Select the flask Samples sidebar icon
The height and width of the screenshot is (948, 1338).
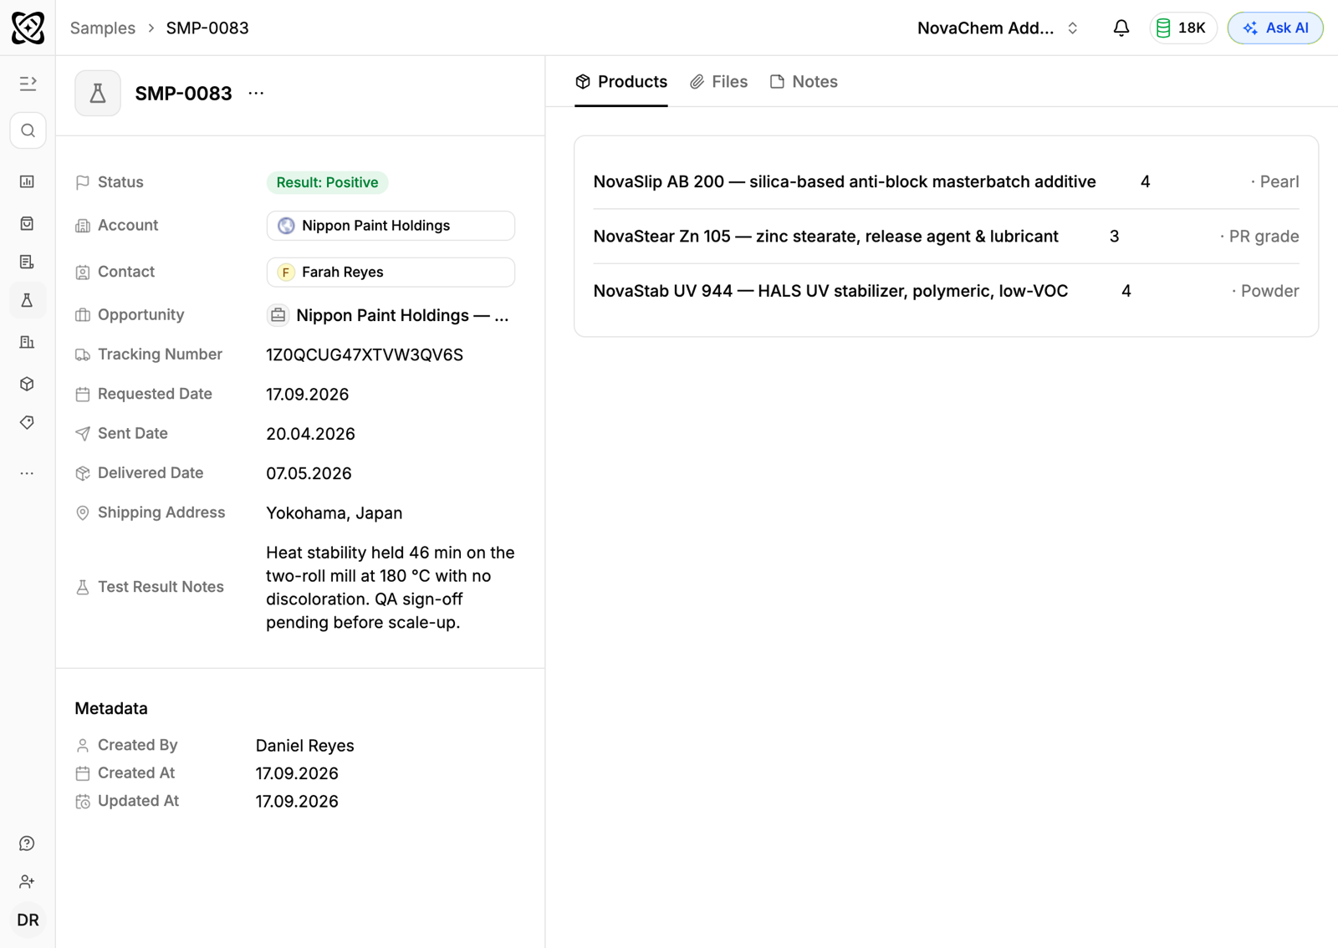[28, 300]
